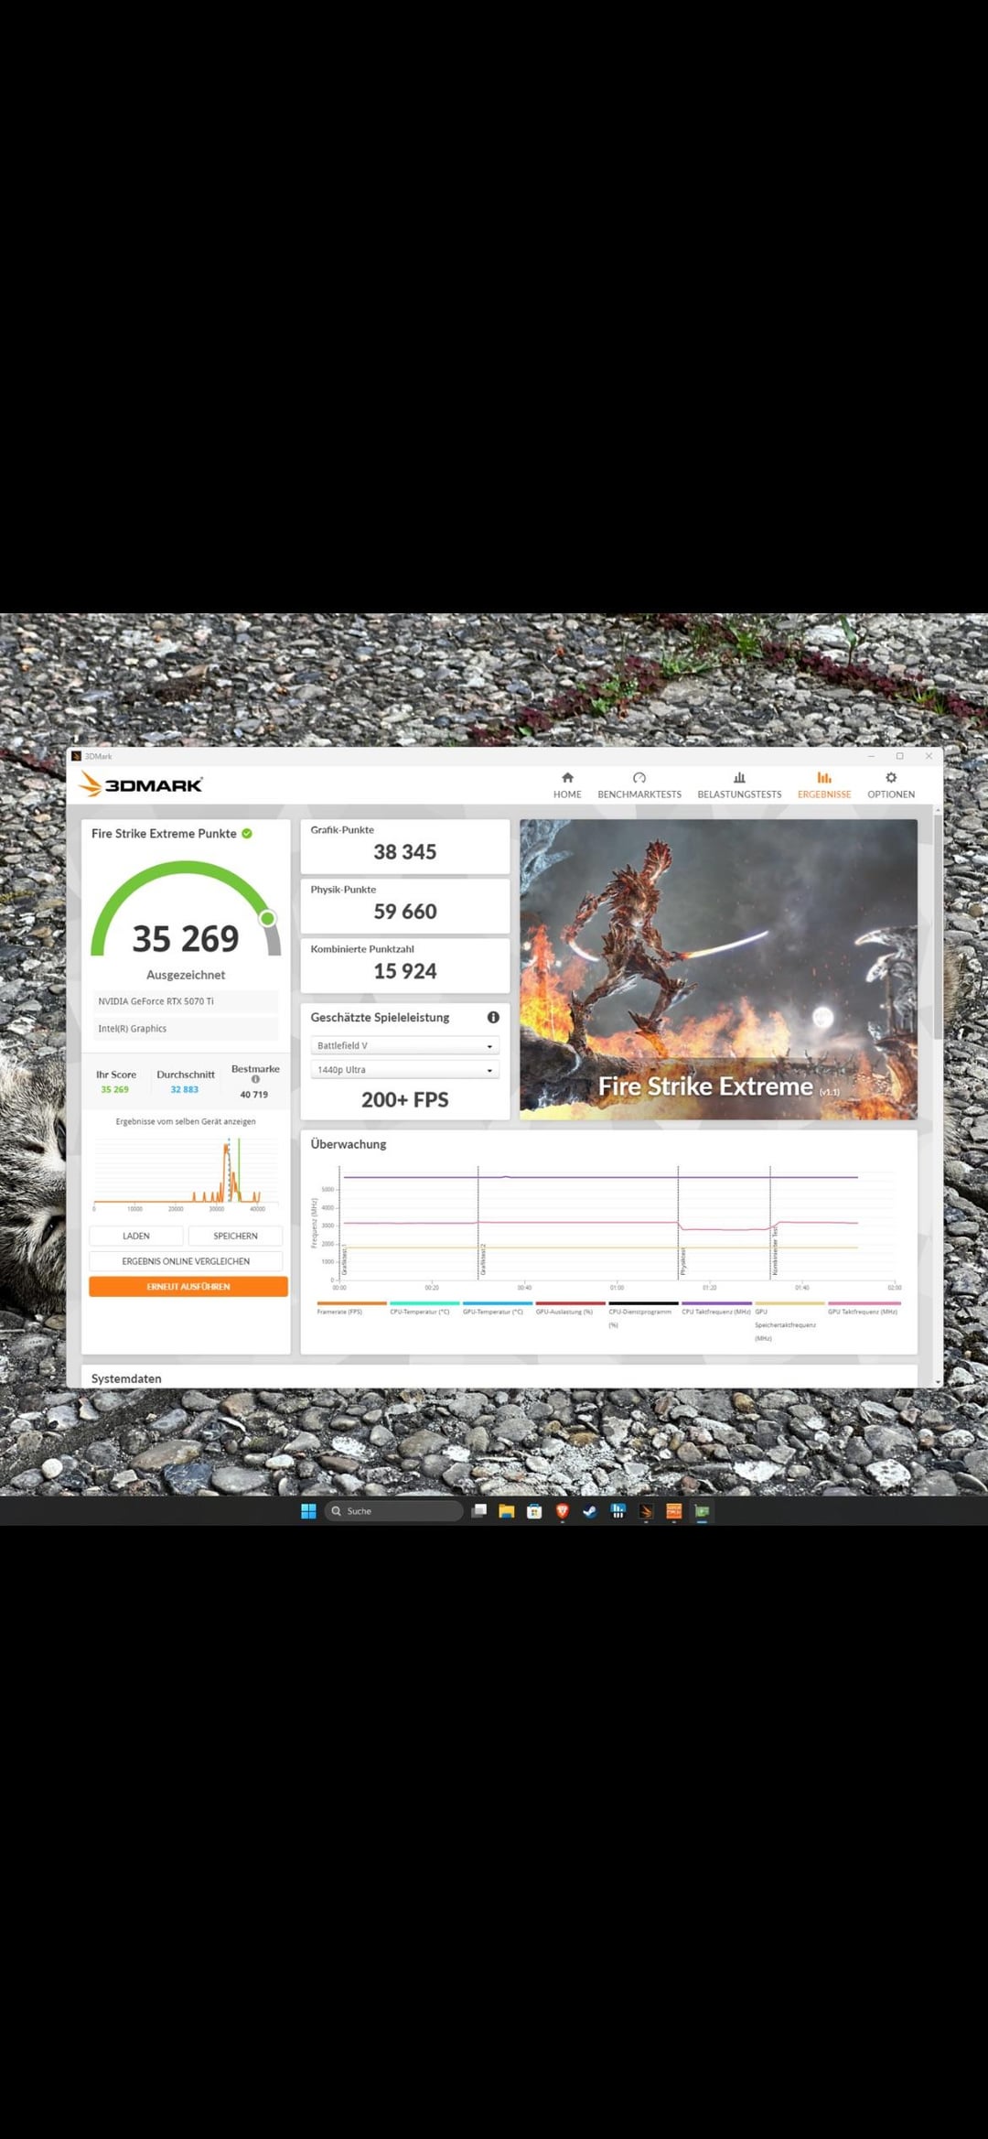Image resolution: width=988 pixels, height=2139 pixels.
Task: Click the 200+ FPS estimate
Action: 405,1100
